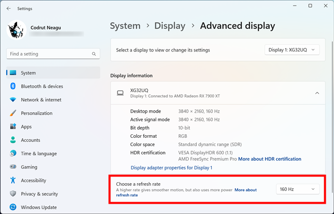Click the Codrut Neagu account name

point(46,28)
